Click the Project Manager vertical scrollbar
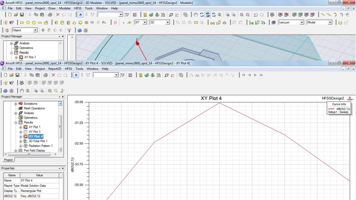Screen dimensions: 356x200 tap(60, 127)
